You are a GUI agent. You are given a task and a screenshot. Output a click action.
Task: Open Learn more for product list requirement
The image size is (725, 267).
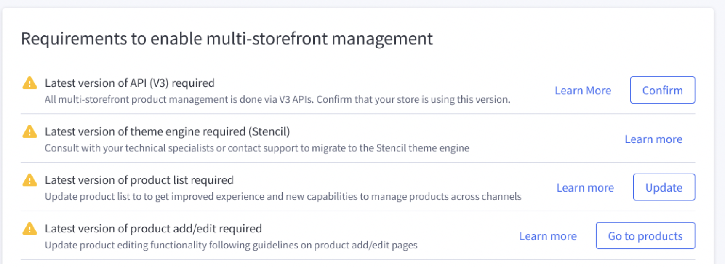585,188
